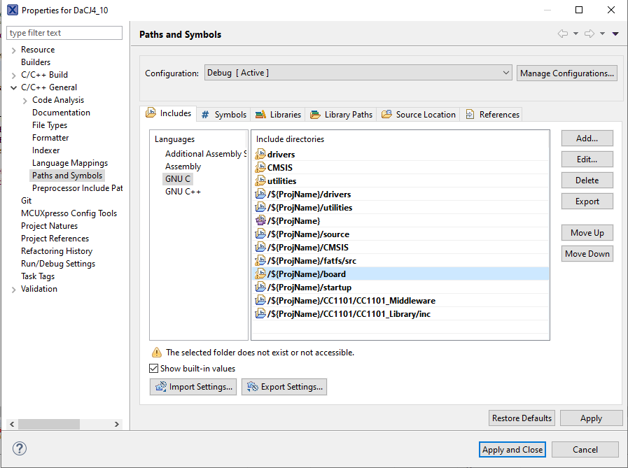Click the Cancel button
This screenshot has height=468, width=628.
click(585, 450)
